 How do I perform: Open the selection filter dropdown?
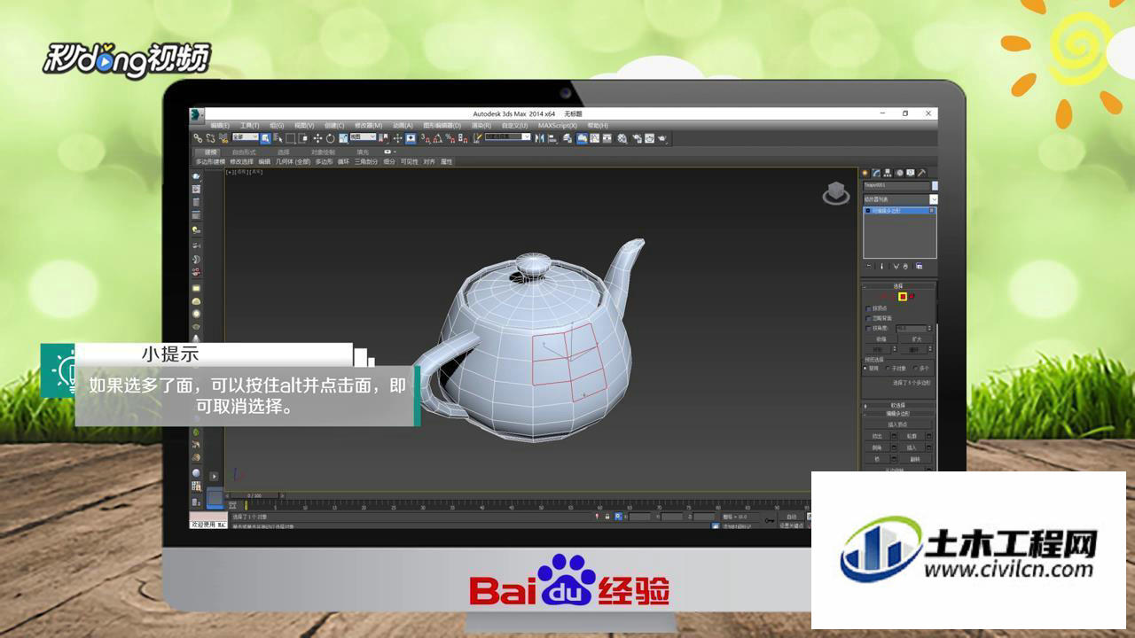coord(245,137)
